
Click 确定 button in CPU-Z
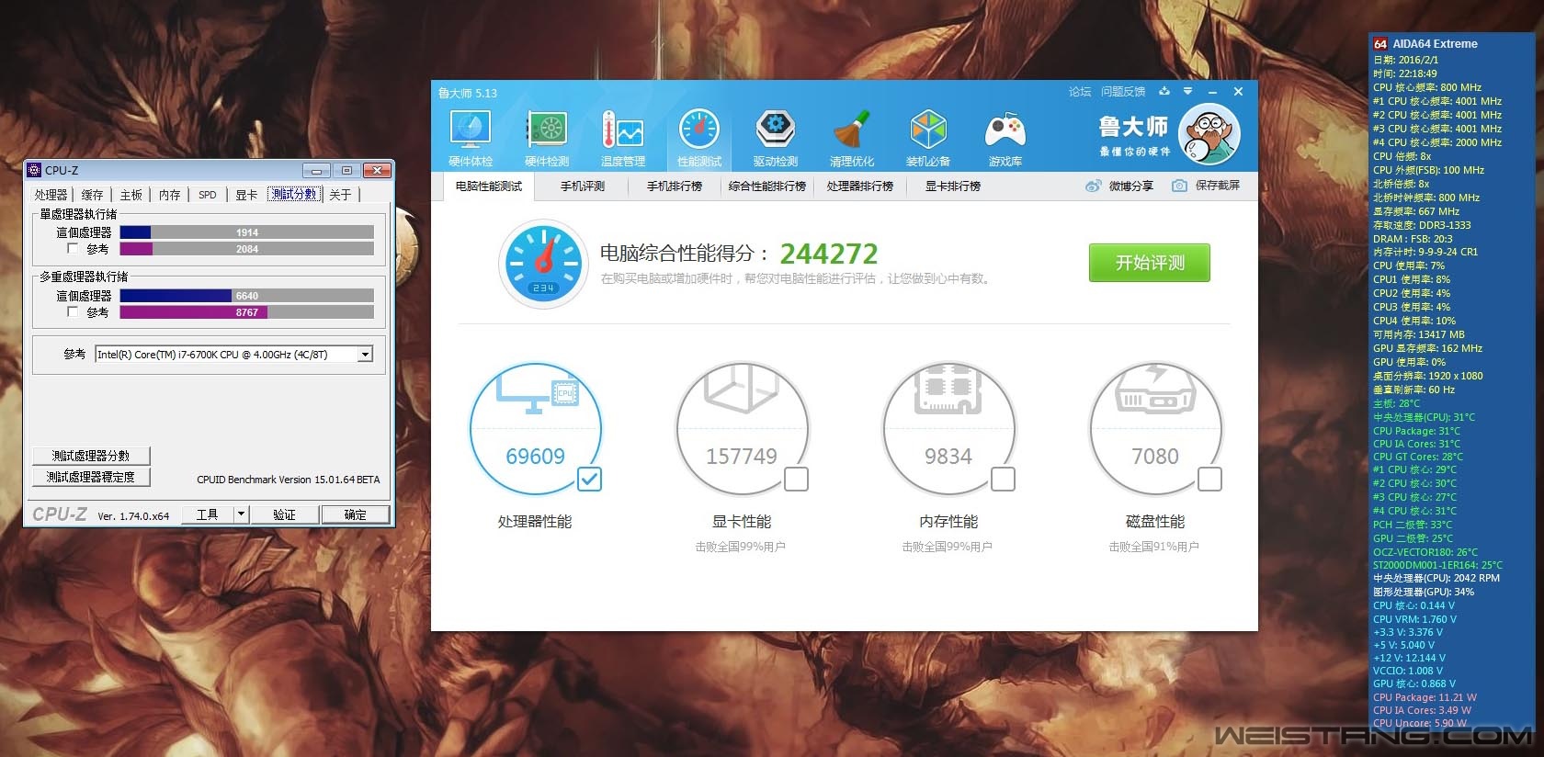tap(355, 514)
